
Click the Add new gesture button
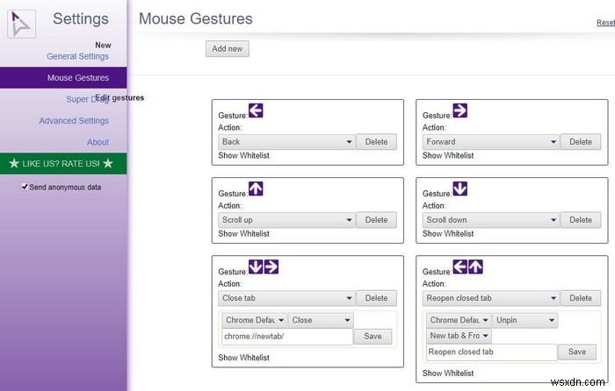228,49
